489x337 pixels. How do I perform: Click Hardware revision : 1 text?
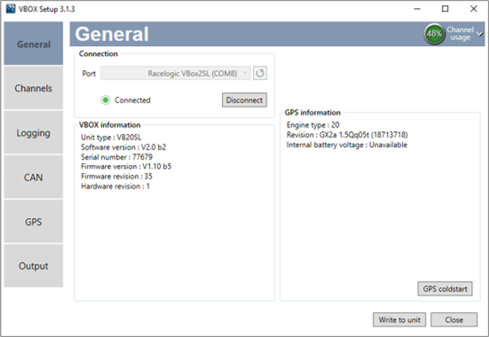tap(115, 186)
